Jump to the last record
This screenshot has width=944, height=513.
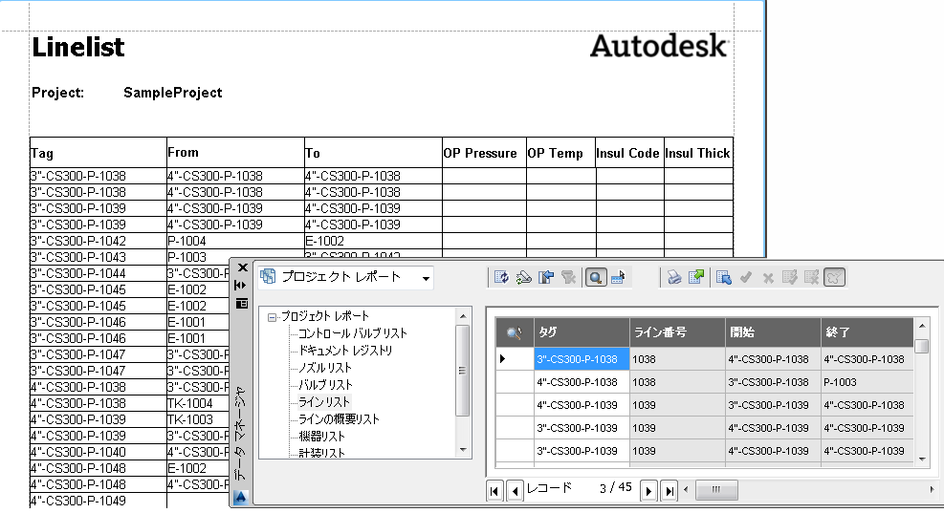pyautogui.click(x=670, y=490)
